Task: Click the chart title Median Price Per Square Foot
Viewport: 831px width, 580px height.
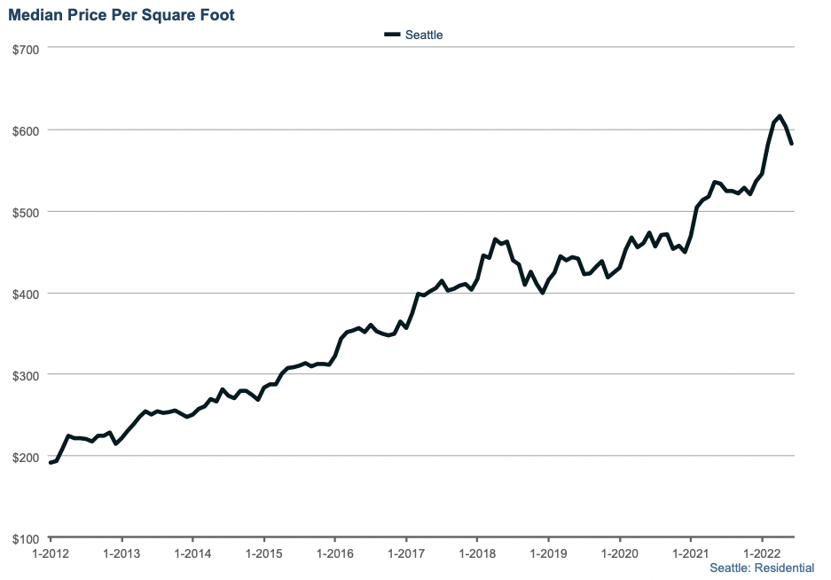Action: (x=122, y=15)
